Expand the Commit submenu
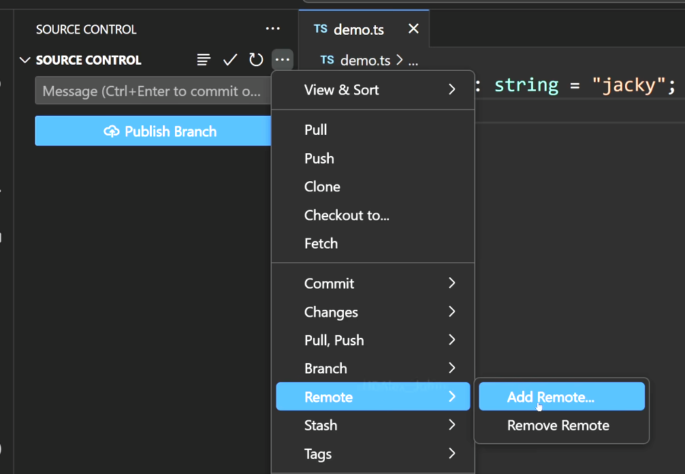 [x=372, y=283]
